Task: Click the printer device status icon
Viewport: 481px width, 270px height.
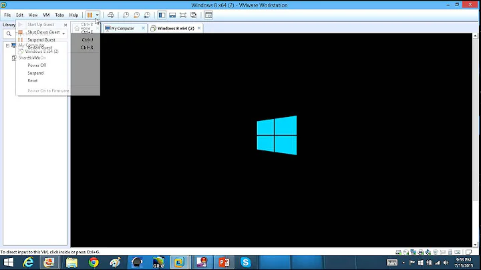Action: coord(421,252)
